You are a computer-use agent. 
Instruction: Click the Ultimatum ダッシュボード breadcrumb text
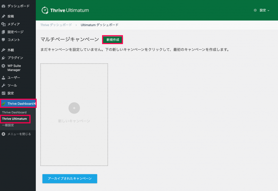pyautogui.click(x=99, y=25)
